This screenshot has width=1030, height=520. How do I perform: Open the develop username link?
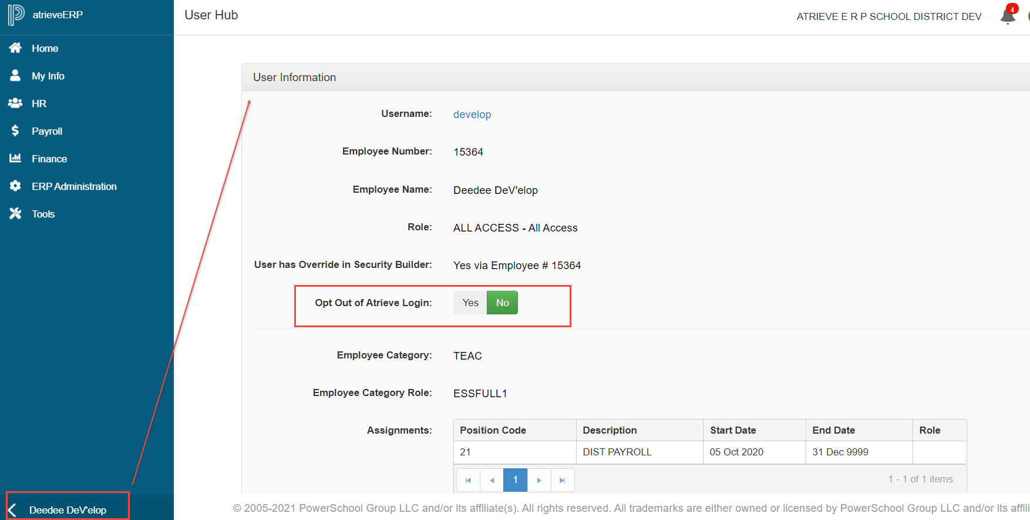click(x=472, y=115)
